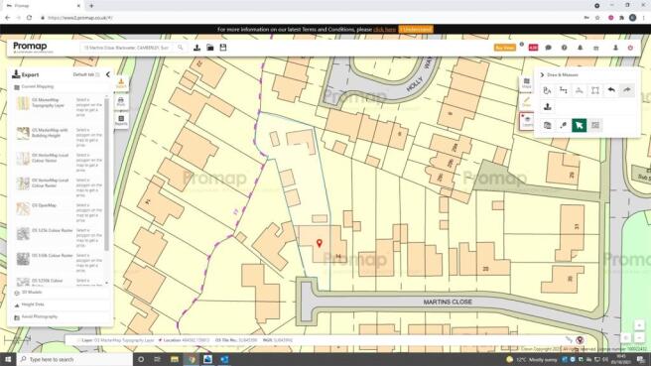Open the notifications bell icon
This screenshot has height=366, width=651.
580,48
